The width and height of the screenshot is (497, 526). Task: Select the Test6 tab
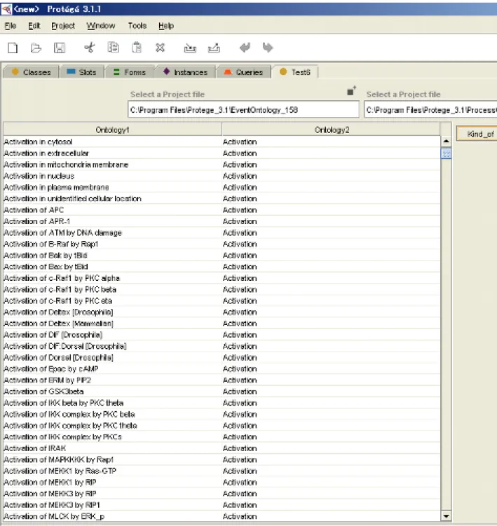(295, 72)
